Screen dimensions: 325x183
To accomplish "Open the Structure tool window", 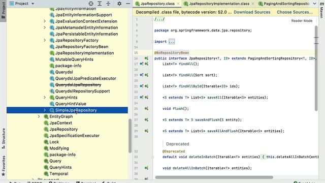I will [4, 138].
